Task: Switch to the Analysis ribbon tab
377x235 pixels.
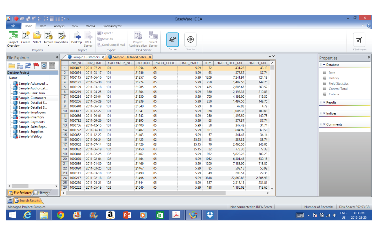Action: 59,26
